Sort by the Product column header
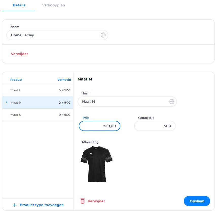The height and width of the screenshot is (213, 217). click(x=16, y=80)
